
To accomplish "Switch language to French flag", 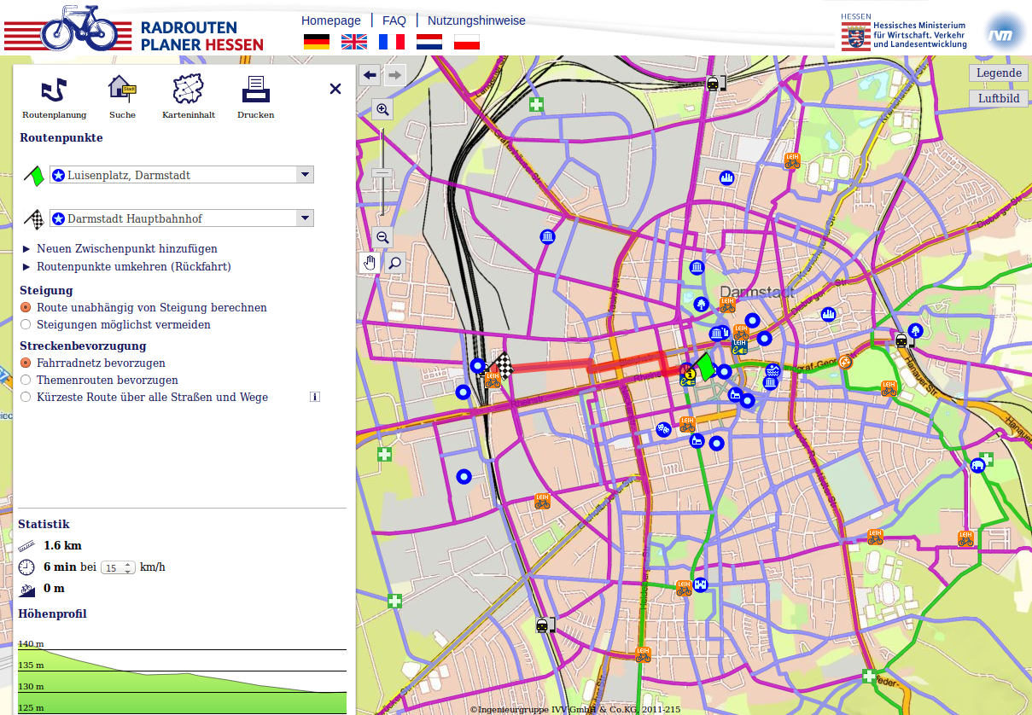I will pyautogui.click(x=392, y=42).
